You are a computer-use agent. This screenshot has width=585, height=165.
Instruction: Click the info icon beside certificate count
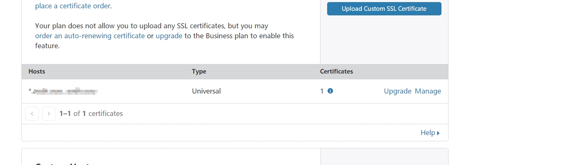click(330, 91)
